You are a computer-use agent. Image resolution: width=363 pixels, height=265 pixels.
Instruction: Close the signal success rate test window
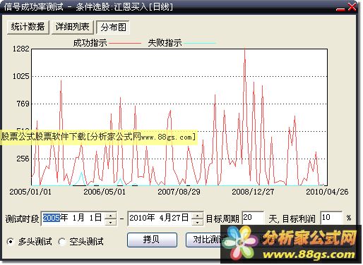coord(352,7)
